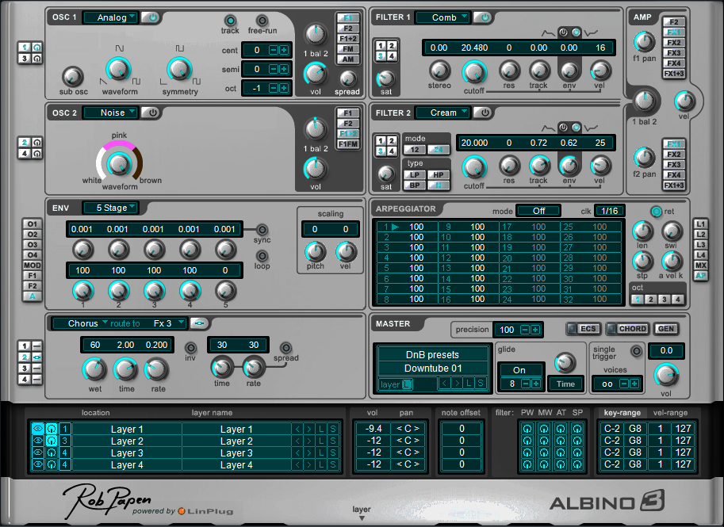Enable OSC 1 free-run switch
Viewport: 724px width, 527px height.
tap(262, 21)
